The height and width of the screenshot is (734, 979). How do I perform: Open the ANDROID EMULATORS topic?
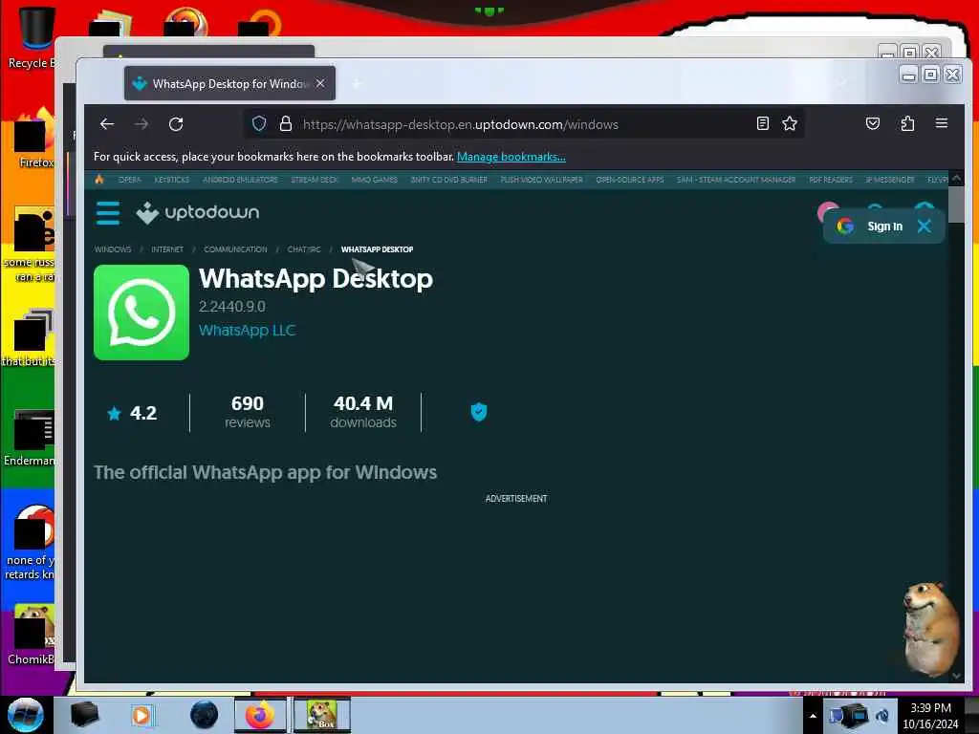pyautogui.click(x=240, y=180)
